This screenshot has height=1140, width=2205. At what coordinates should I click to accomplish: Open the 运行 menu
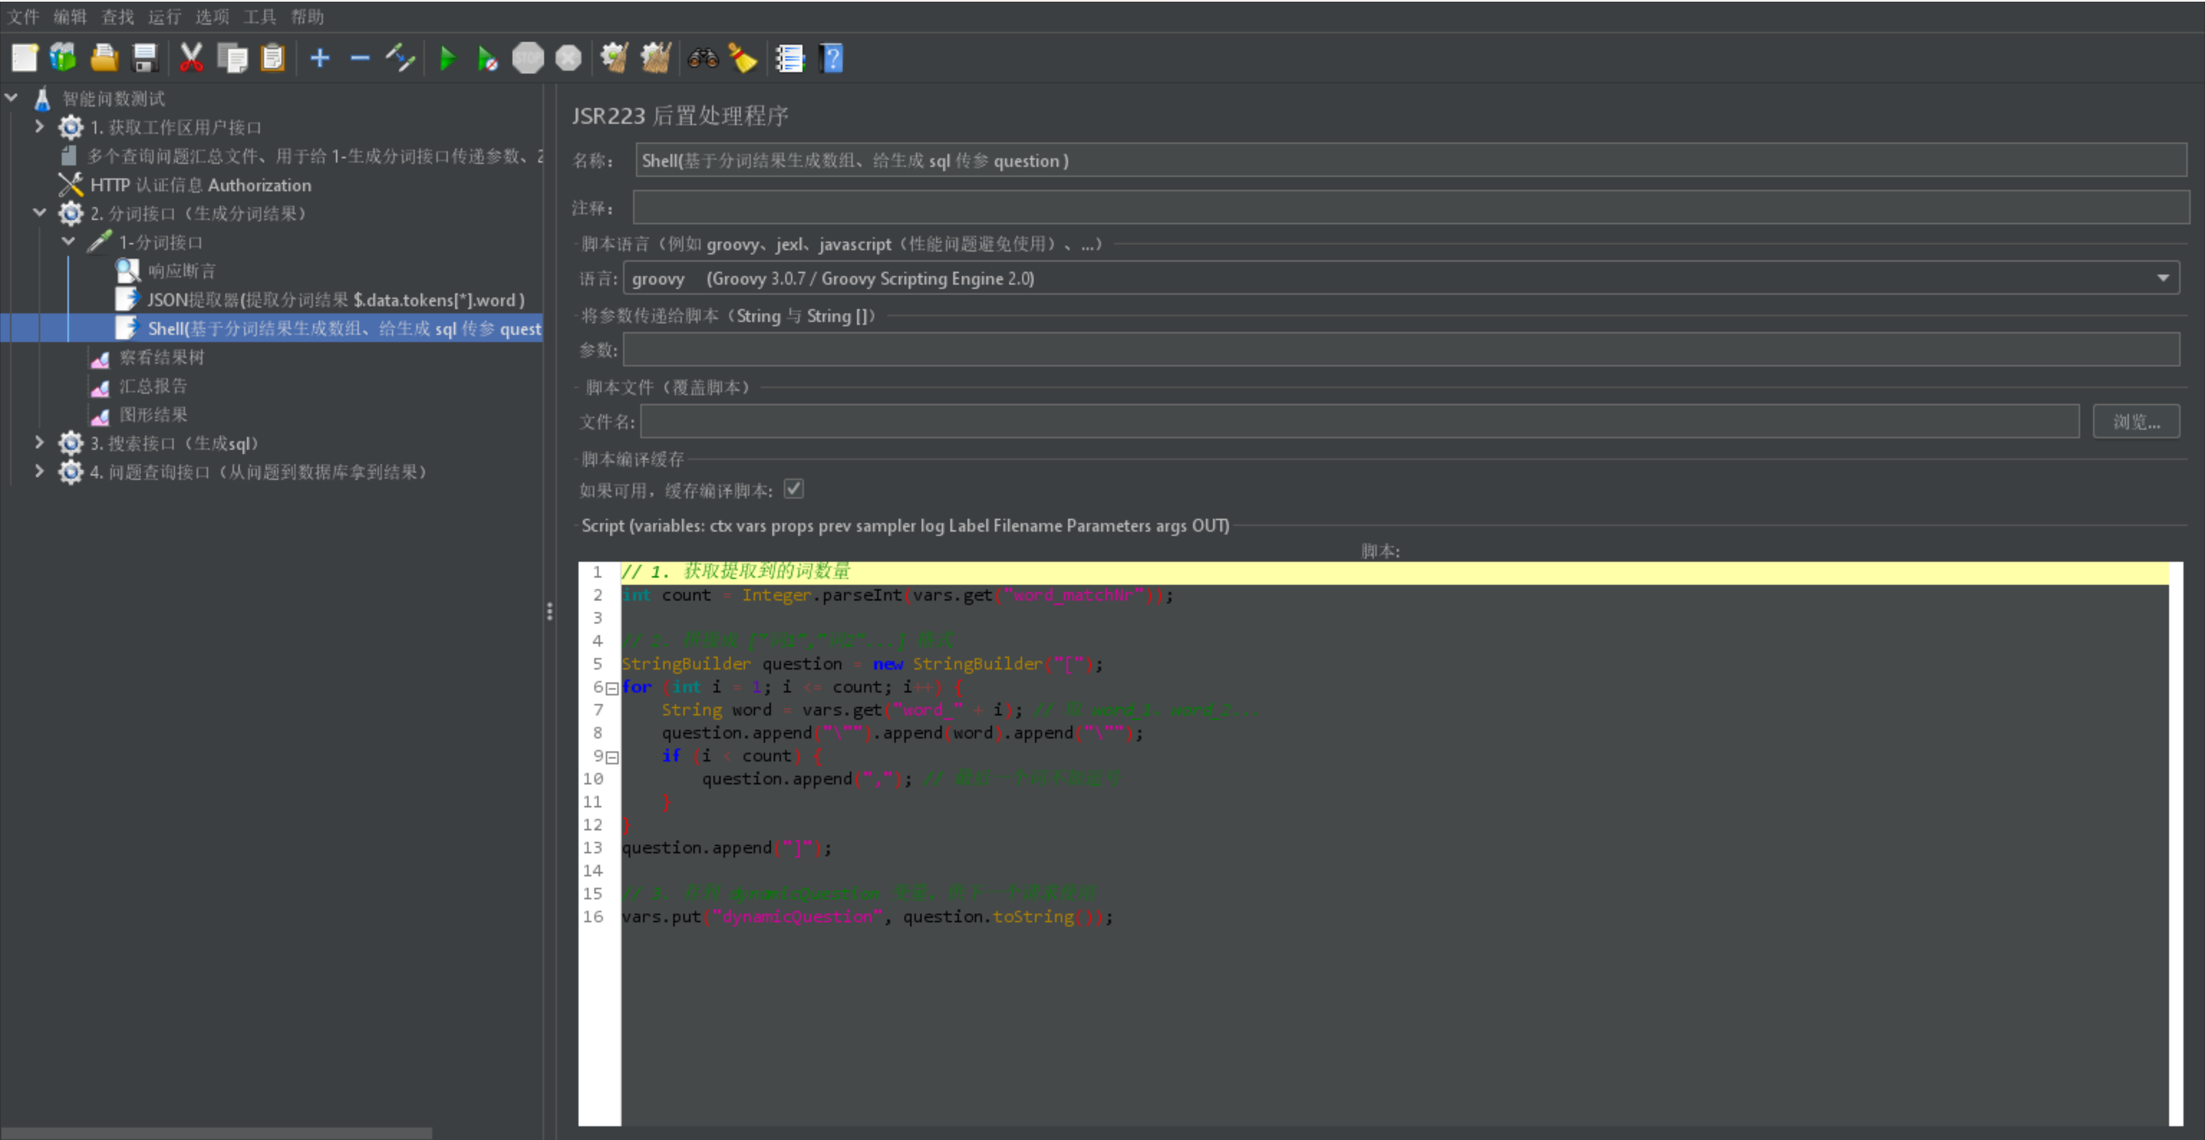164,16
